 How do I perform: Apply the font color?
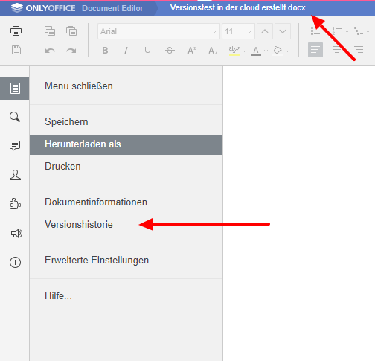[x=256, y=51]
